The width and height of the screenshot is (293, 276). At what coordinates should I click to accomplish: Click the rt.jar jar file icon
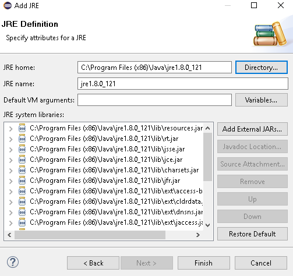22,139
